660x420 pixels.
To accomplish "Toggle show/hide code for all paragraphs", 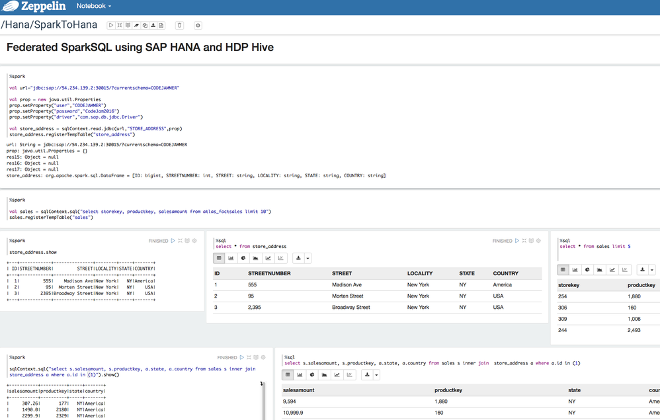I will click(120, 25).
